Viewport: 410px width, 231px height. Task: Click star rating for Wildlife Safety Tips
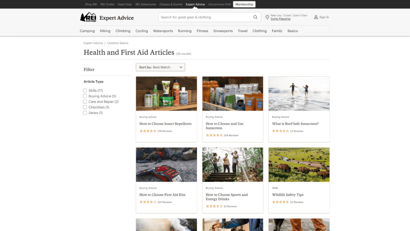tap(280, 202)
